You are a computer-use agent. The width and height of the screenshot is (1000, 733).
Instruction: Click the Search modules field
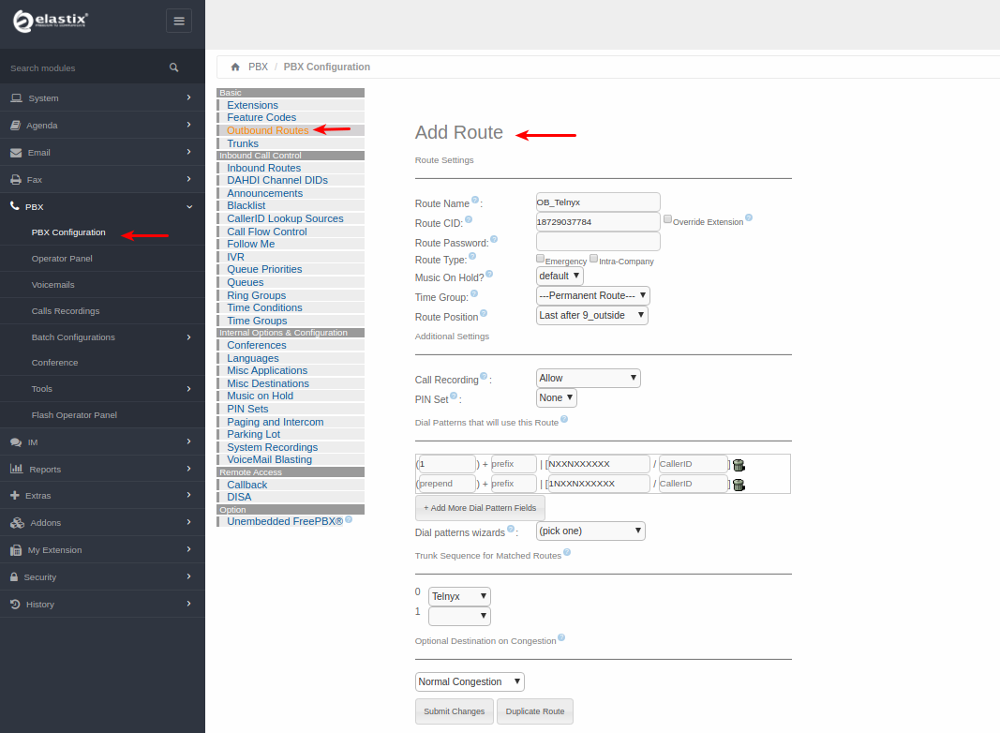(82, 68)
